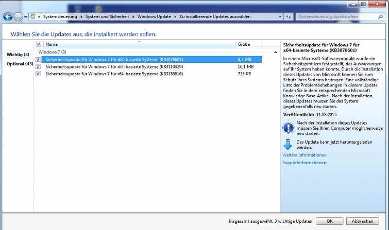
Task: Click the Veröffentlicht date 11.08.2015
Action: [326, 115]
